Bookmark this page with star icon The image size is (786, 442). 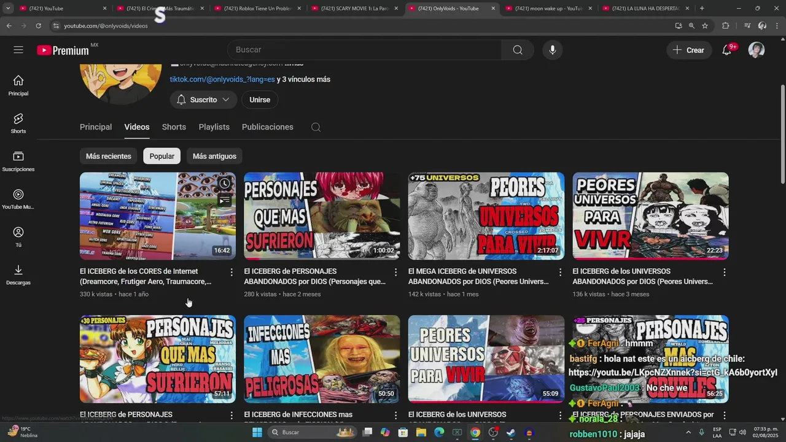coord(705,26)
